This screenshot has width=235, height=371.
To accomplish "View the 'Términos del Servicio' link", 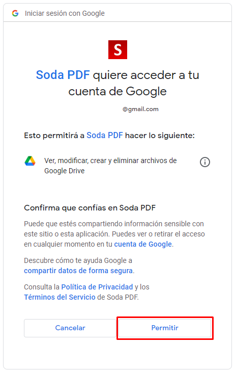I will click(60, 297).
